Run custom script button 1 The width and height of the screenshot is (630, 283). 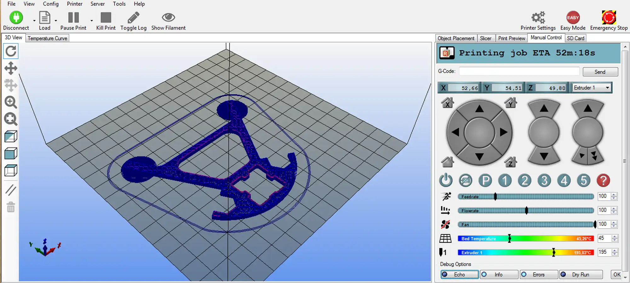[505, 180]
